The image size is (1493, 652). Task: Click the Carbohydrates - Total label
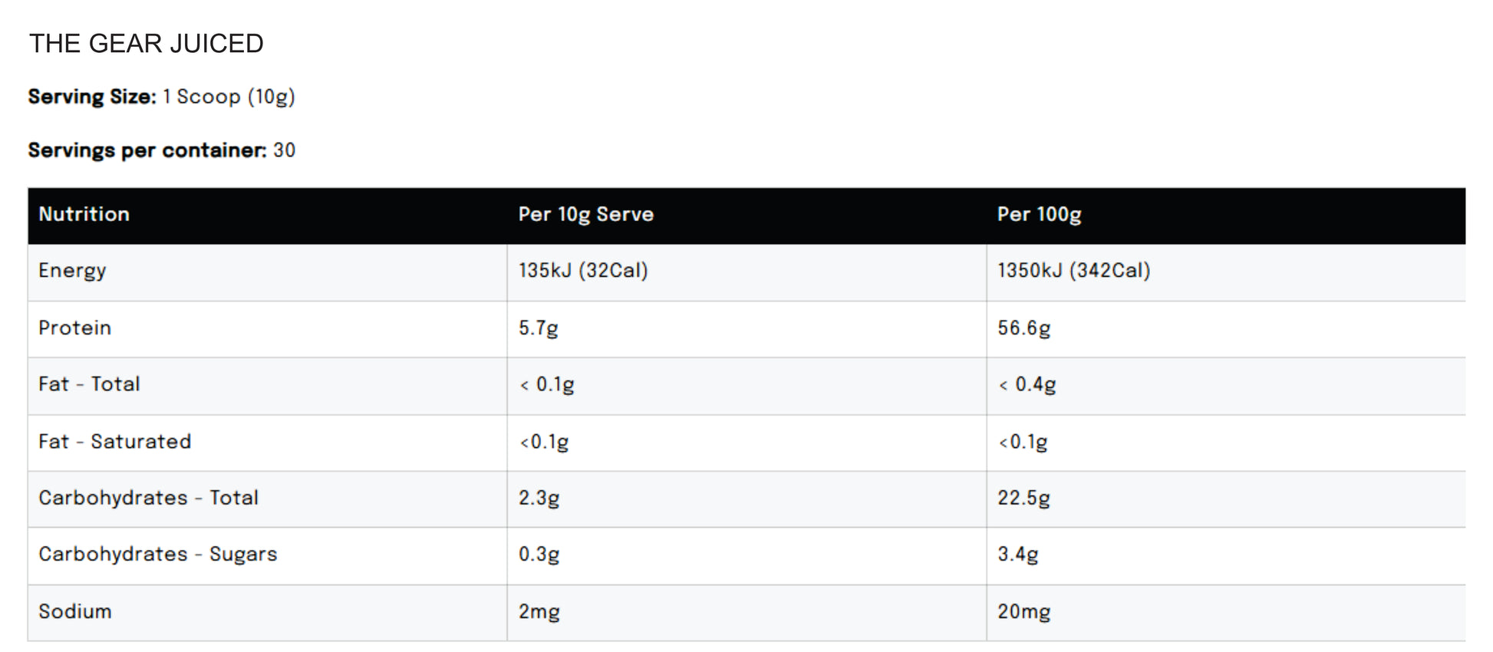149,498
